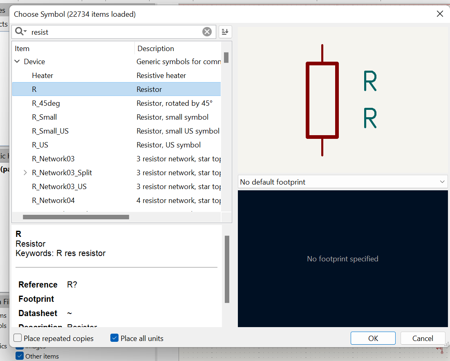Choose the R_Small symbol

43,117
